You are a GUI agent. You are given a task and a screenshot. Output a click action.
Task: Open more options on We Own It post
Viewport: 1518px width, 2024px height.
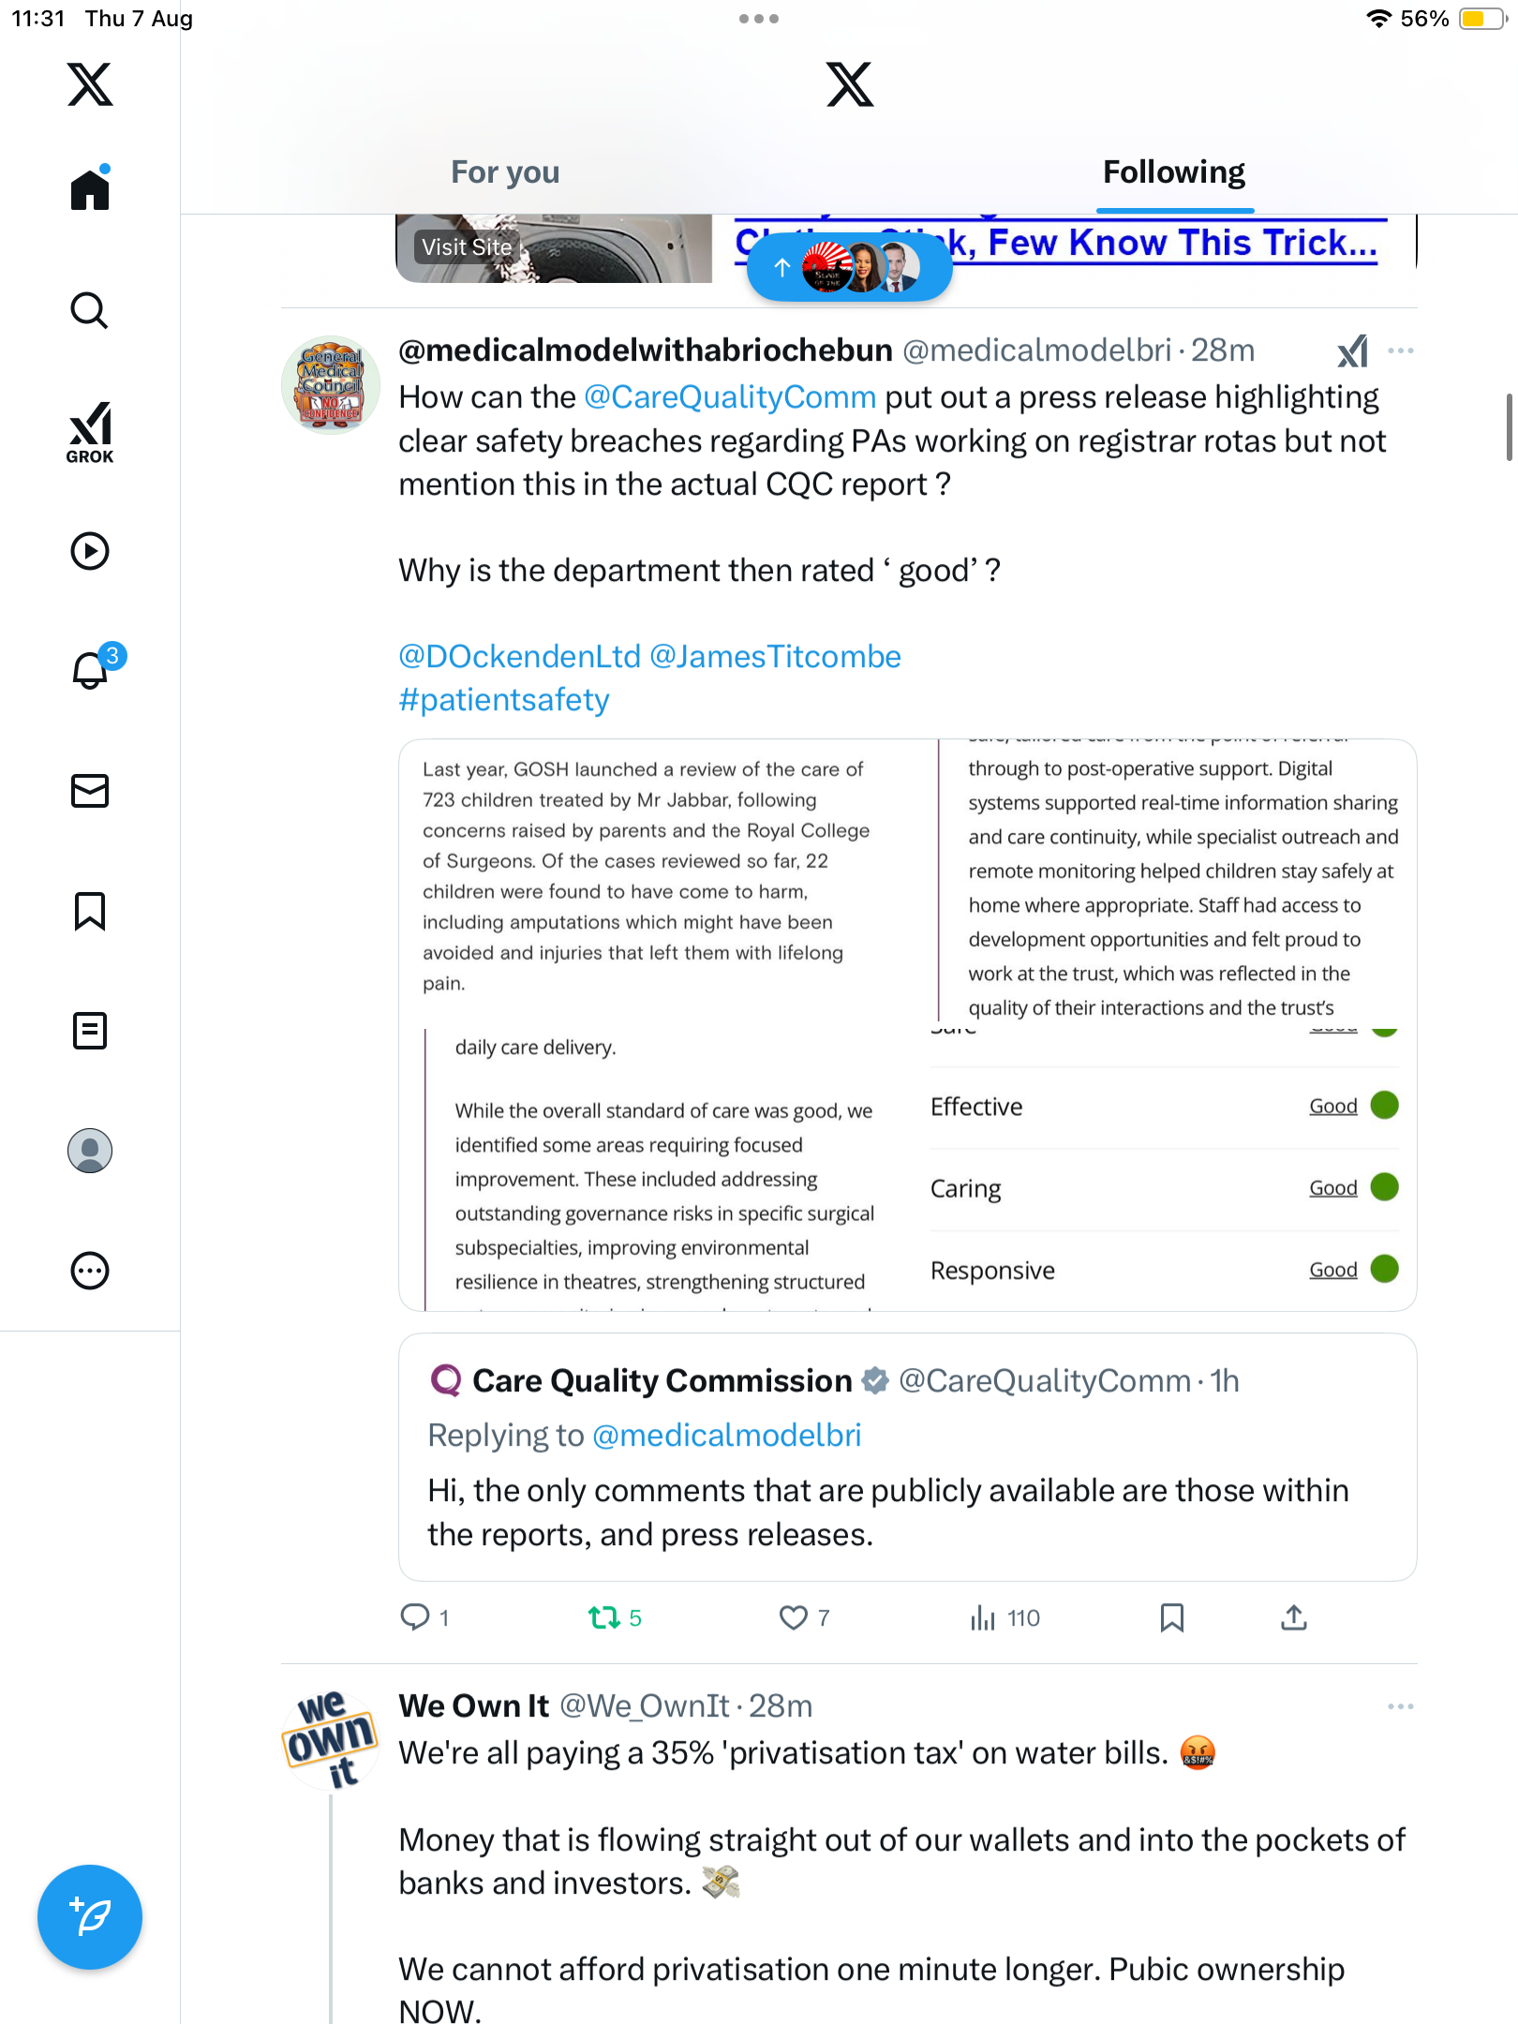coord(1400,1706)
